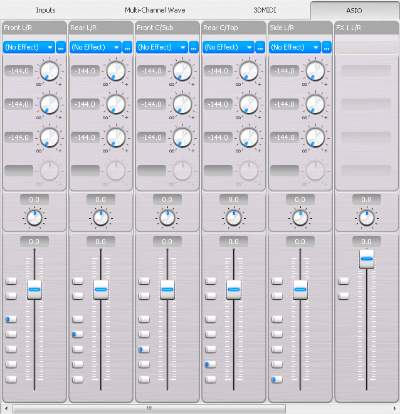Viewport: 400px width, 414px height.
Task: Expand the Side L/R effect dropdown
Action: point(295,47)
